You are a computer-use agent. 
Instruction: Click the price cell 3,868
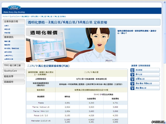tap(115, 107)
